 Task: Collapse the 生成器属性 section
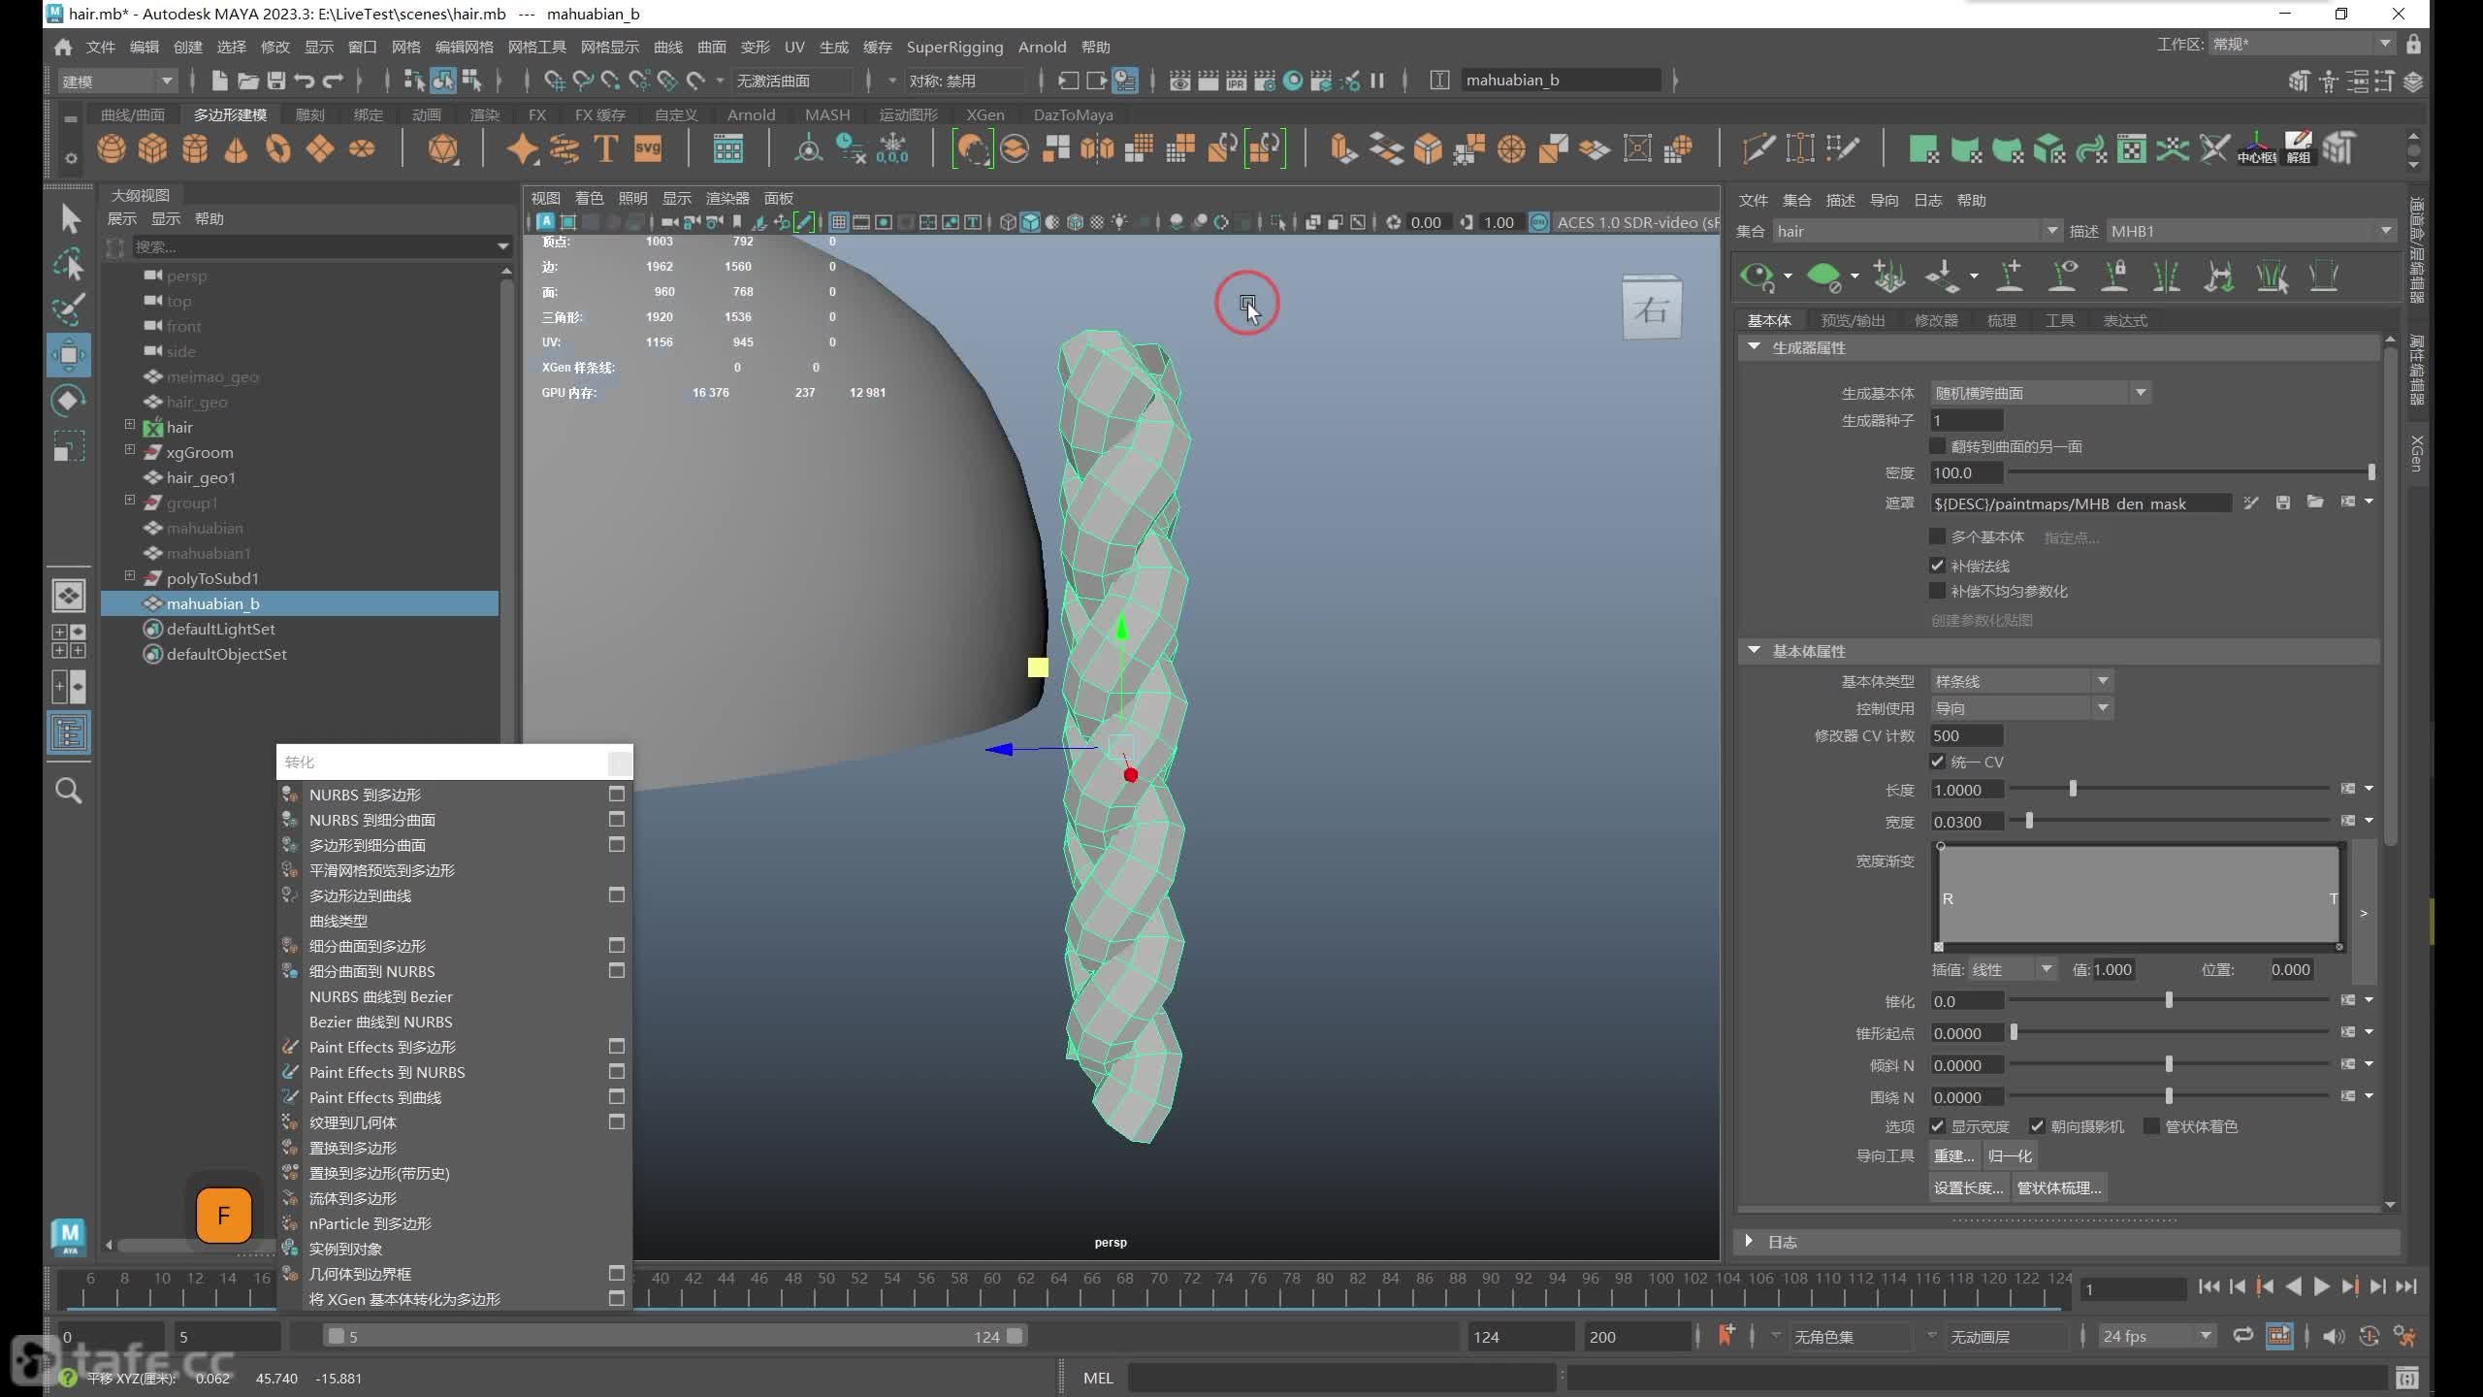[x=1755, y=347]
